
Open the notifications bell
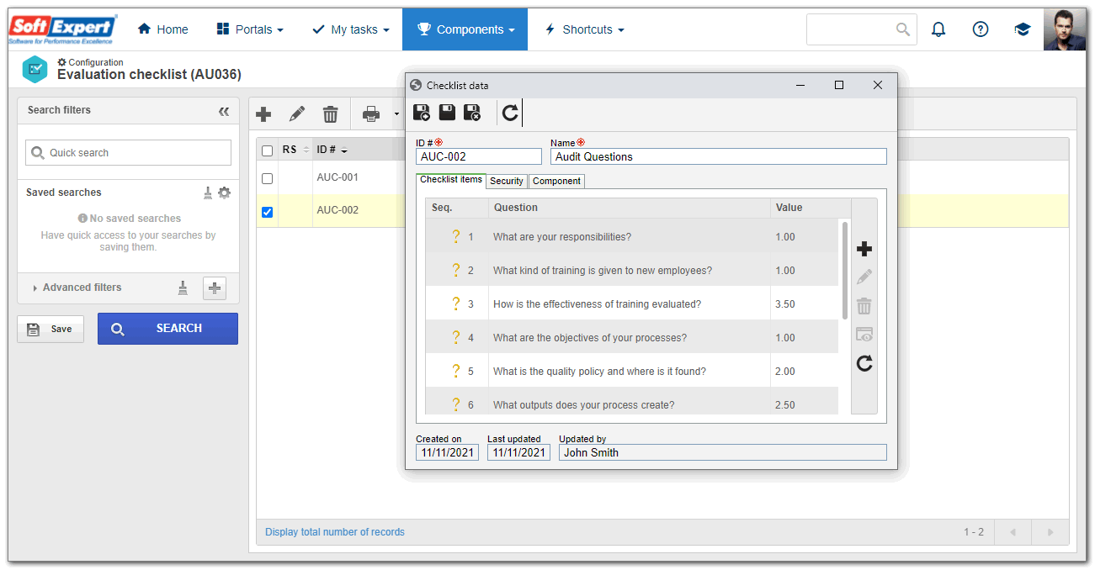point(938,29)
